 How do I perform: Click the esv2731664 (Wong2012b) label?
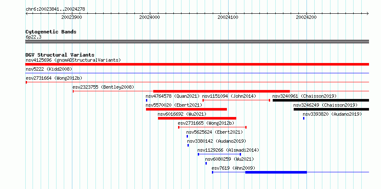coord(54,78)
